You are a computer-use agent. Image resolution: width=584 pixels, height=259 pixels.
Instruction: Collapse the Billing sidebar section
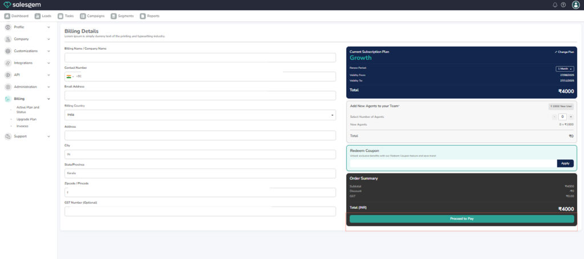point(48,99)
